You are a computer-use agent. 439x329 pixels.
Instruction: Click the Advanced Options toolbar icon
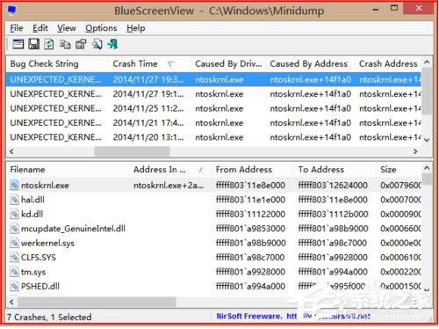18,45
